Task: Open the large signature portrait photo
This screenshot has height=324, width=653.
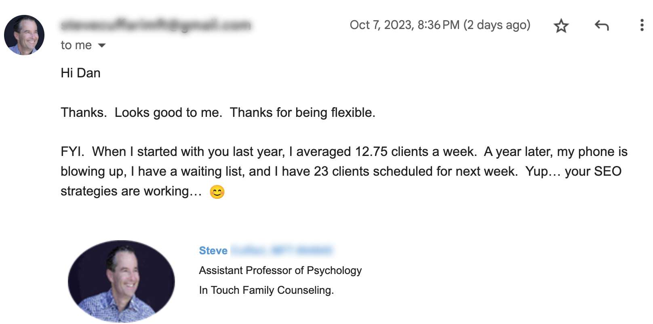Action: click(x=121, y=281)
